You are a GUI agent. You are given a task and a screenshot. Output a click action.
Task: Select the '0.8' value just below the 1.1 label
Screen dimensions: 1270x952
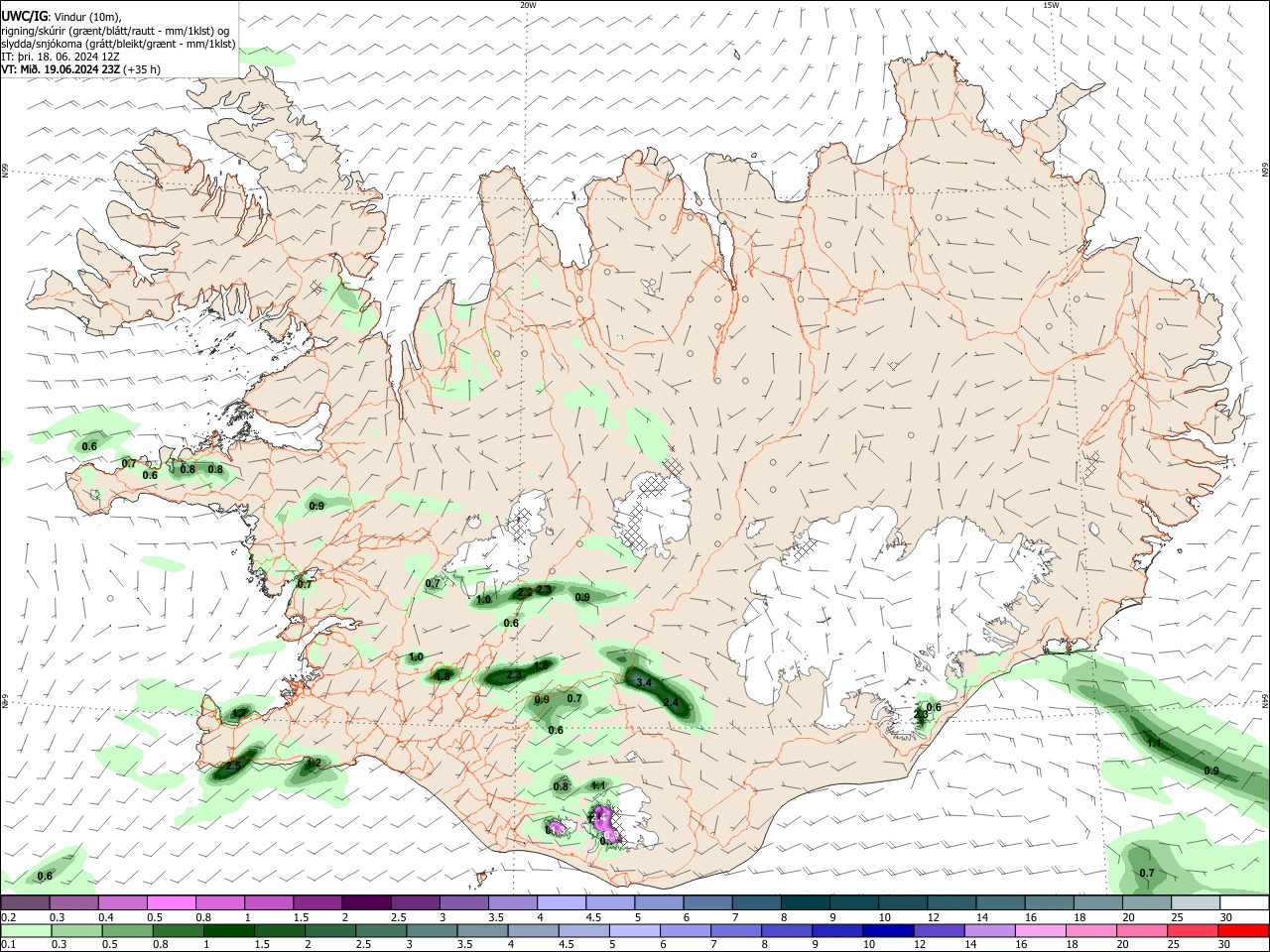(561, 787)
